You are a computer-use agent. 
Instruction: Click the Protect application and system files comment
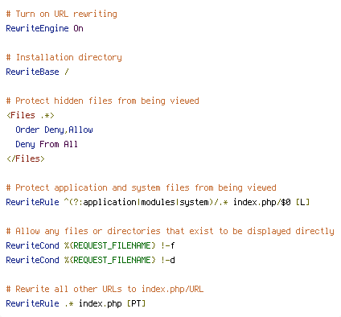pyautogui.click(x=141, y=187)
